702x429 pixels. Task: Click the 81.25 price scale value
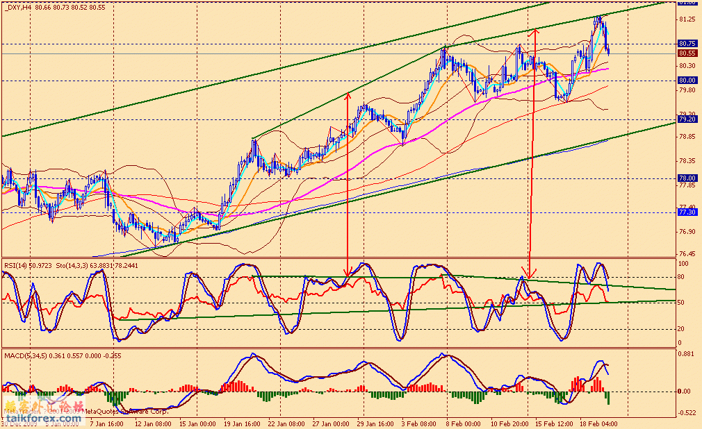coord(687,19)
